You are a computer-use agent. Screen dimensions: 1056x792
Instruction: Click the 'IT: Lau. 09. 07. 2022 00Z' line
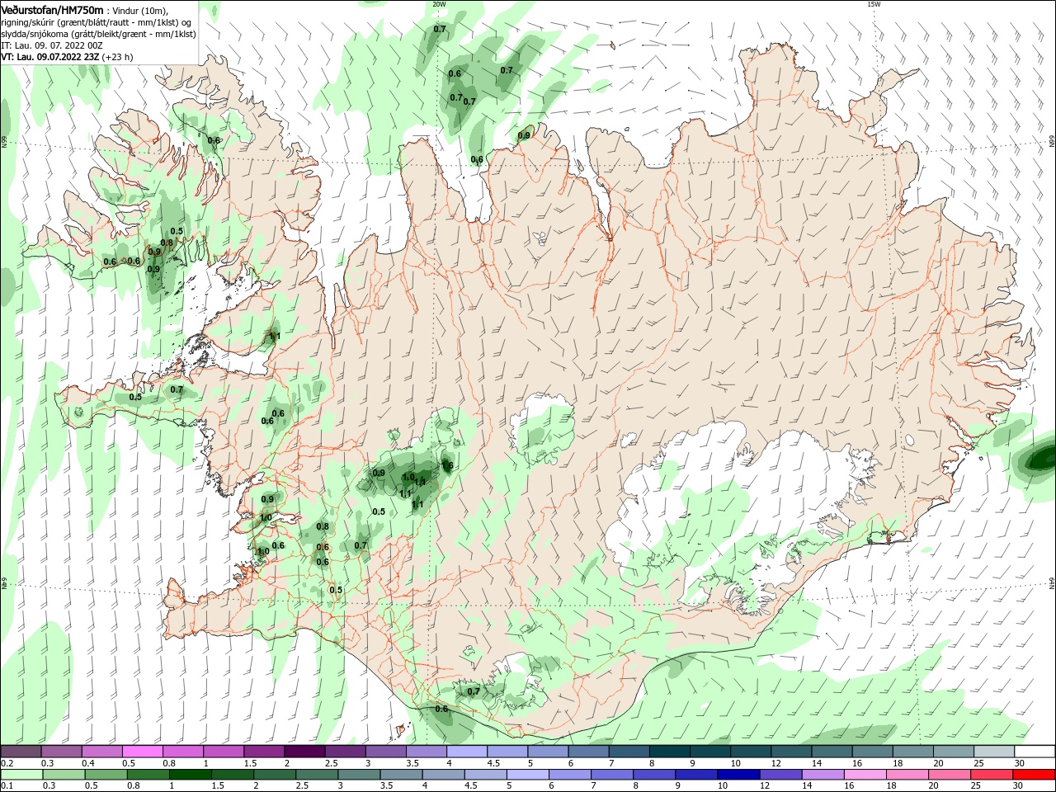[x=51, y=45]
